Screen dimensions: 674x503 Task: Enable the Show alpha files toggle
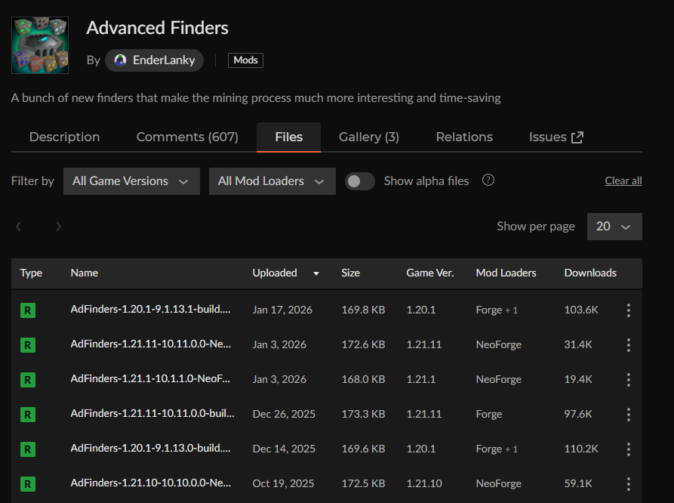(359, 181)
